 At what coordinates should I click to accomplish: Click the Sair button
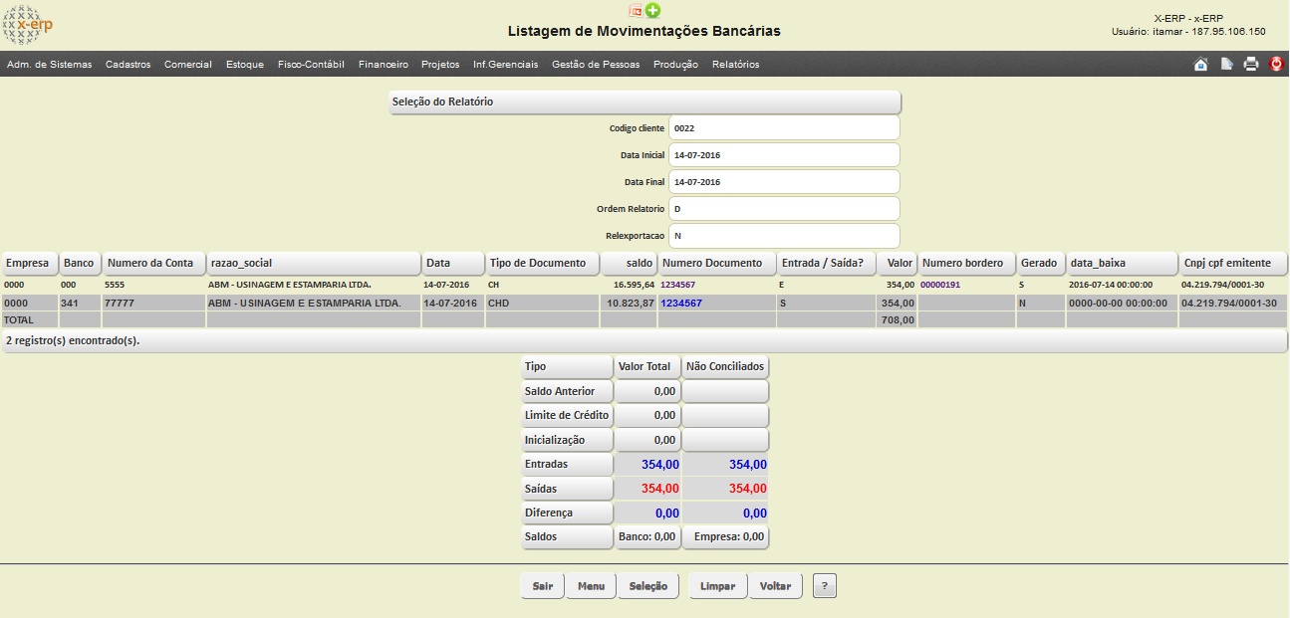click(x=542, y=586)
